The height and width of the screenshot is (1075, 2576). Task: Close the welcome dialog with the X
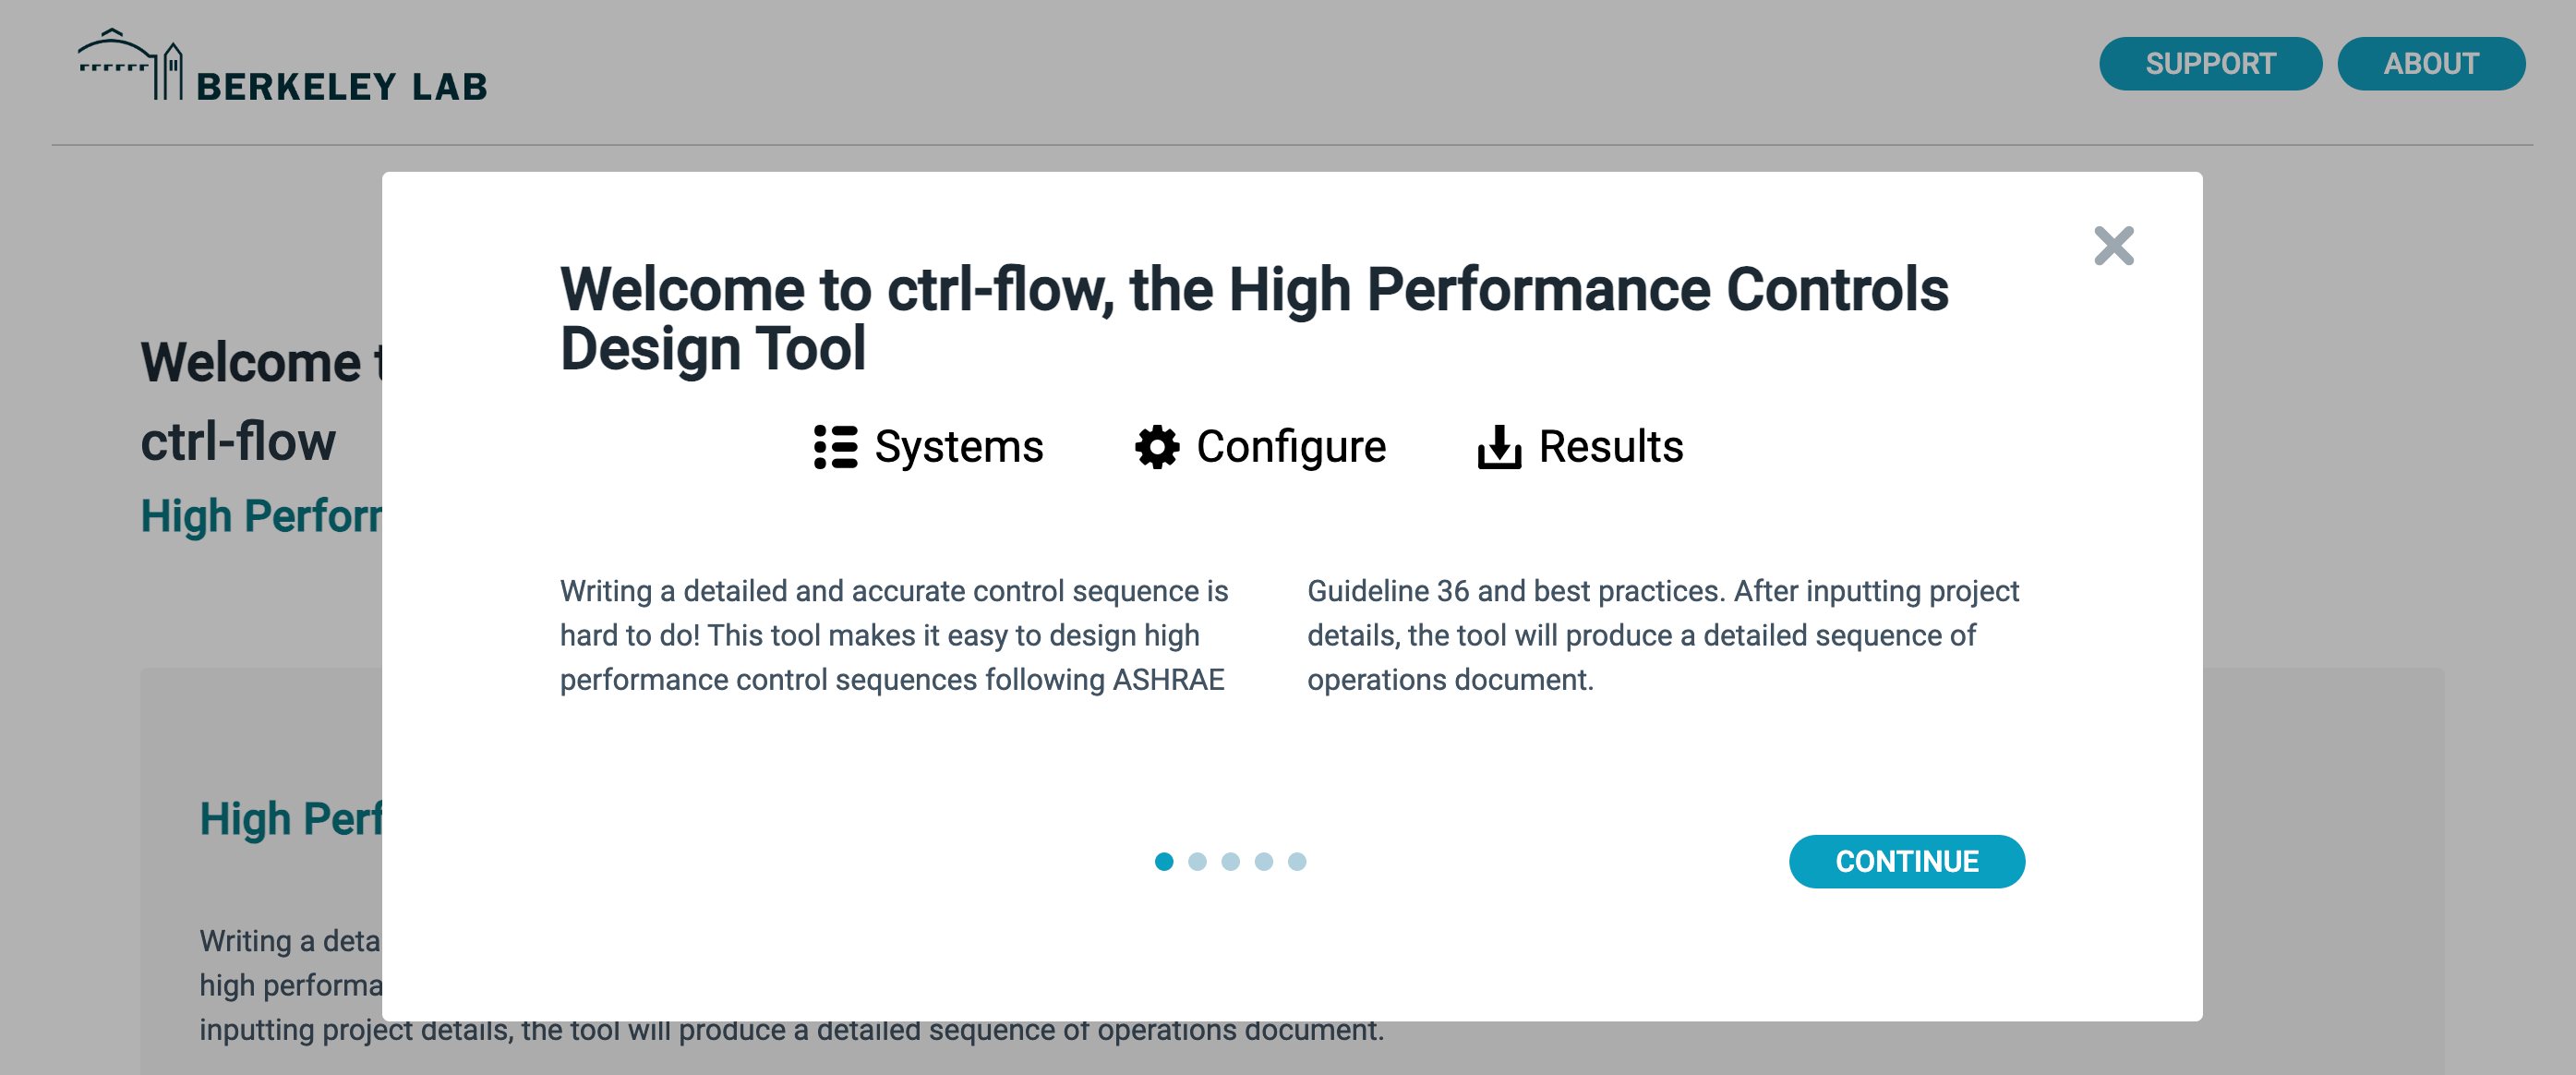[2113, 246]
